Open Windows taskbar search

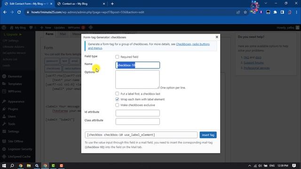click(12, 166)
